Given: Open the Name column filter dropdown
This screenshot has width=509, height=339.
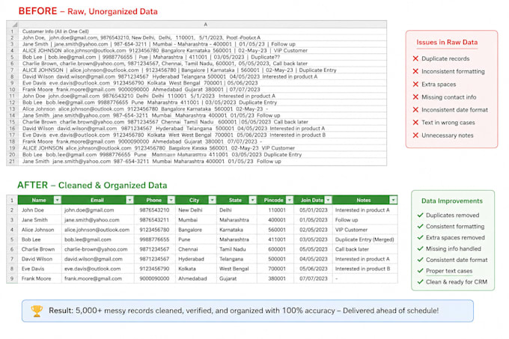Looking at the screenshot, I should click(57, 200).
